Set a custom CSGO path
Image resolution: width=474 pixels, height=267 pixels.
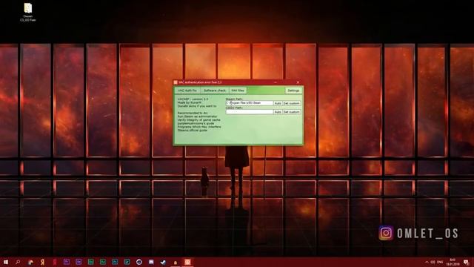pos(292,112)
